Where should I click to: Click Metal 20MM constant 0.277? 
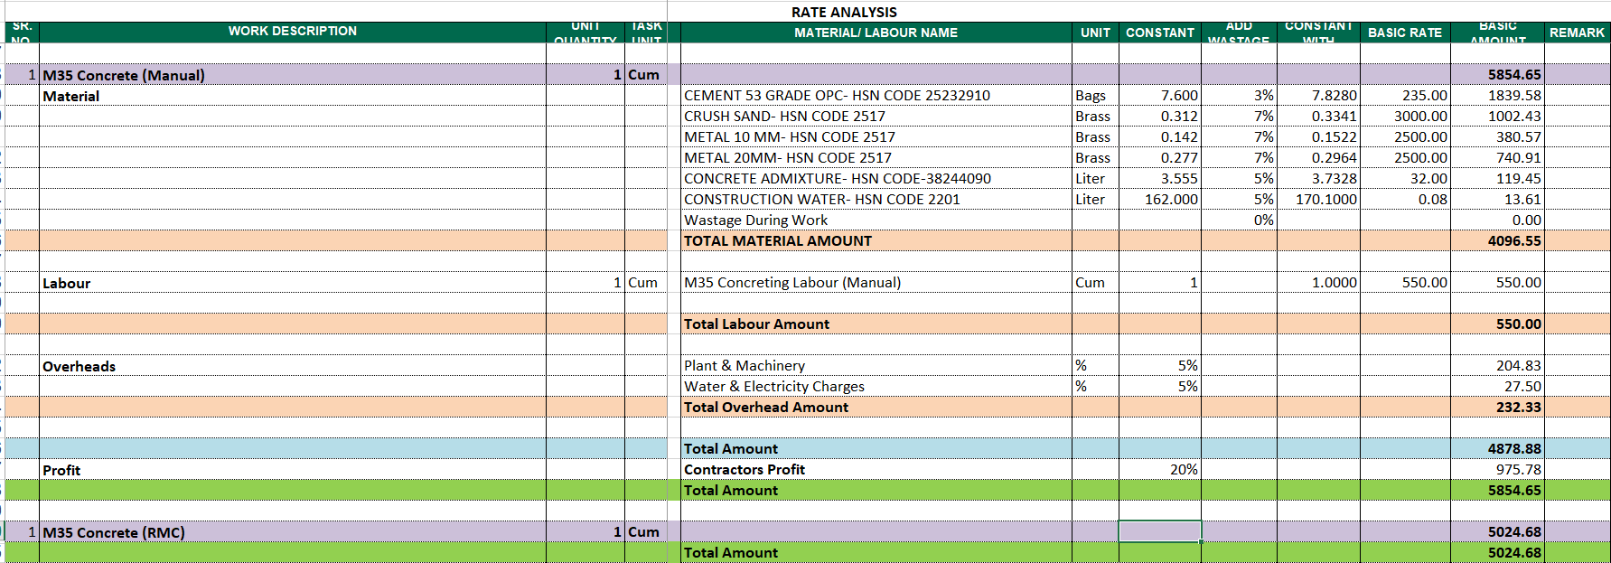pyautogui.click(x=1160, y=158)
